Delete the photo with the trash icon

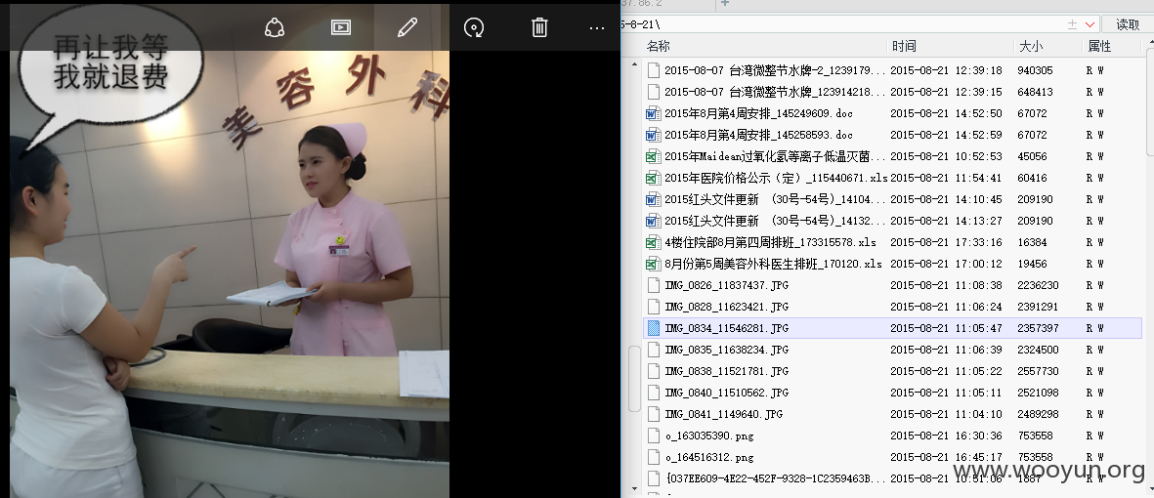click(539, 28)
